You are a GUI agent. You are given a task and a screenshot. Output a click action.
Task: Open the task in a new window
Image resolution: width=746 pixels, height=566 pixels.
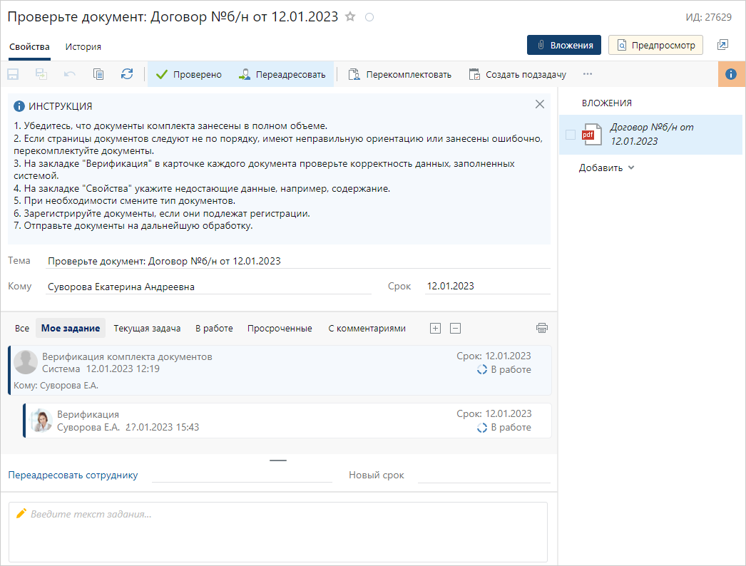click(x=722, y=45)
